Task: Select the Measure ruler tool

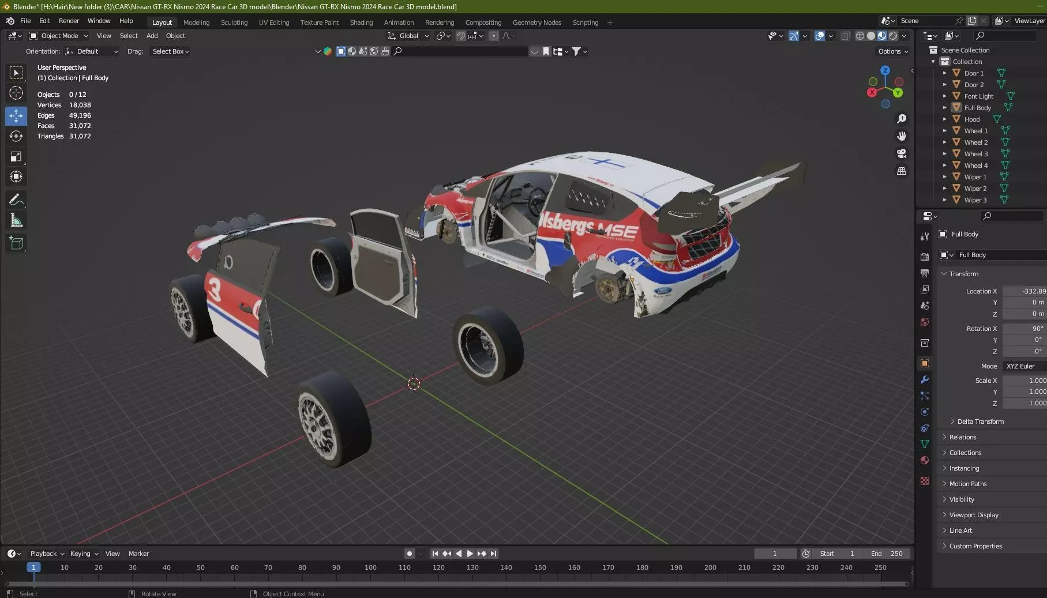Action: click(x=16, y=220)
